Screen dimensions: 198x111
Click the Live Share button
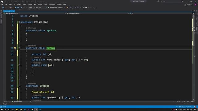tap(188, 5)
